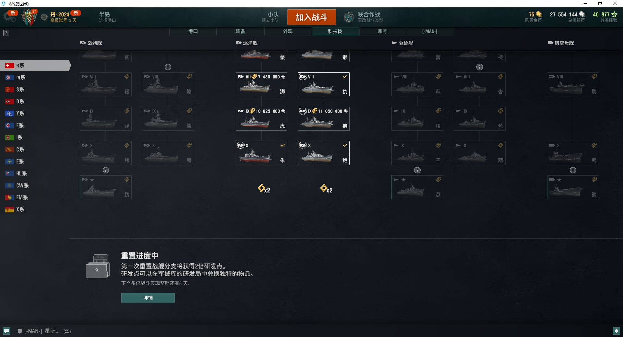Viewport: 623px width, 337px height.
Task: Select the tier IX cruiser costing 10 625 000
Action: click(x=262, y=119)
